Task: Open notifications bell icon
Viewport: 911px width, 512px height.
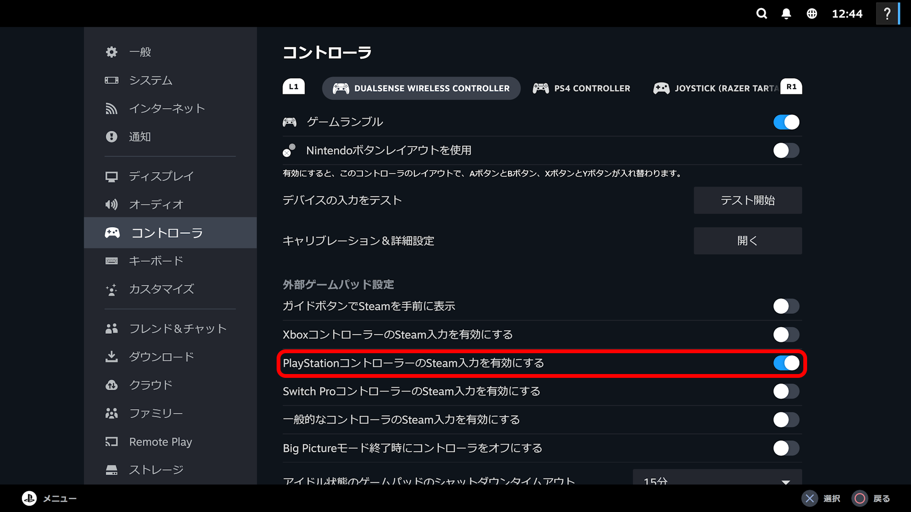Action: 786,14
